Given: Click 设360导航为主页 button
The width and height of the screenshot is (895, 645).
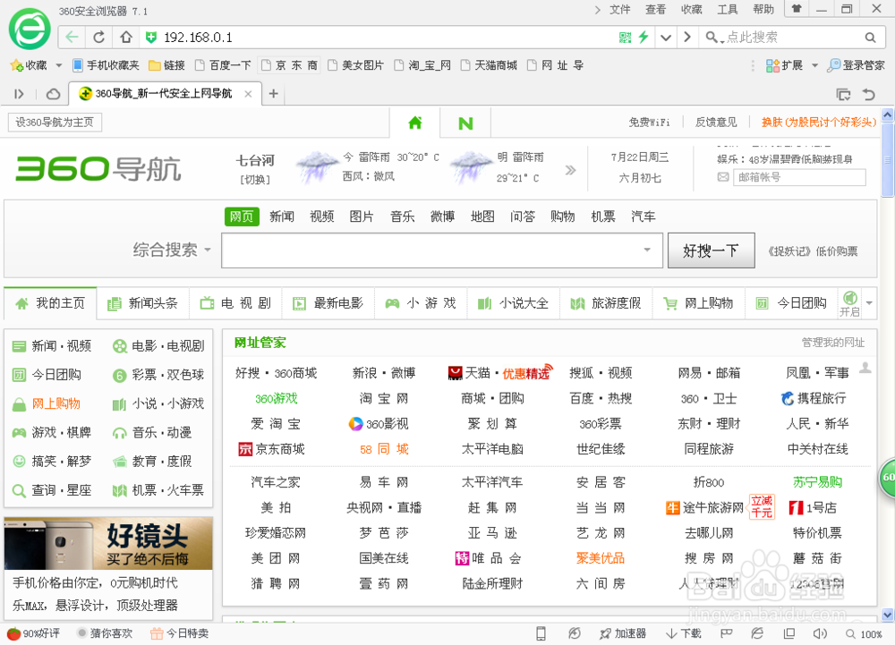Looking at the screenshot, I should tap(55, 122).
